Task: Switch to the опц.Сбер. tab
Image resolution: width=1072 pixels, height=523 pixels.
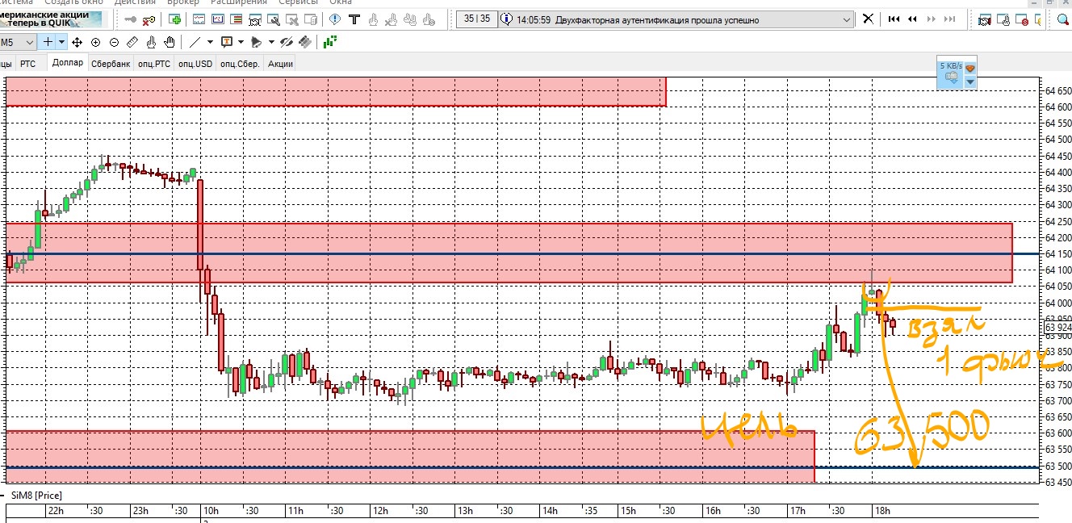Action: click(x=240, y=64)
